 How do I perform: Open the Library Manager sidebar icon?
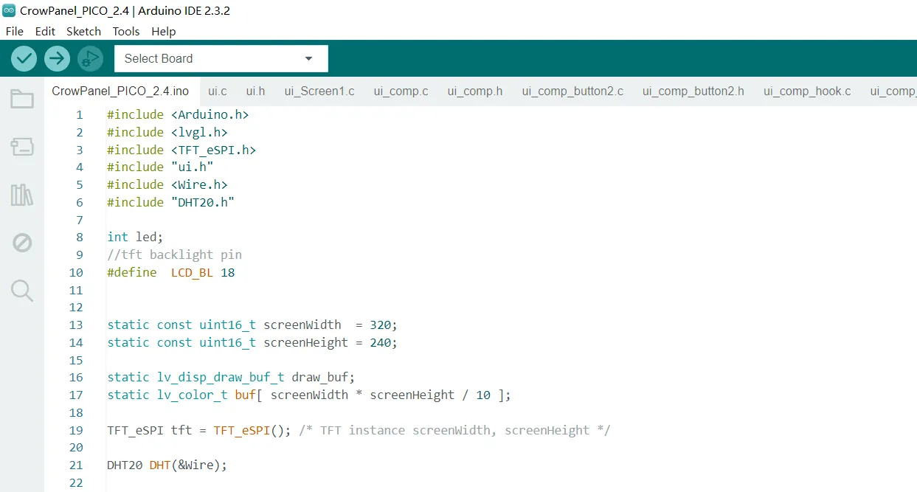pos(22,195)
